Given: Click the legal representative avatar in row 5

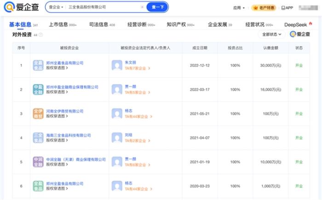Looking at the screenshot, I should pos(117,162).
